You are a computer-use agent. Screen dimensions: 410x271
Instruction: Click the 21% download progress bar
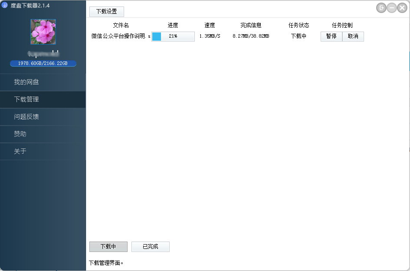click(173, 36)
